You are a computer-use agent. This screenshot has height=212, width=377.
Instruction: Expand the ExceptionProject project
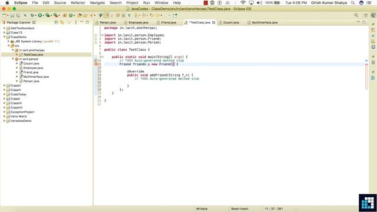4,112
